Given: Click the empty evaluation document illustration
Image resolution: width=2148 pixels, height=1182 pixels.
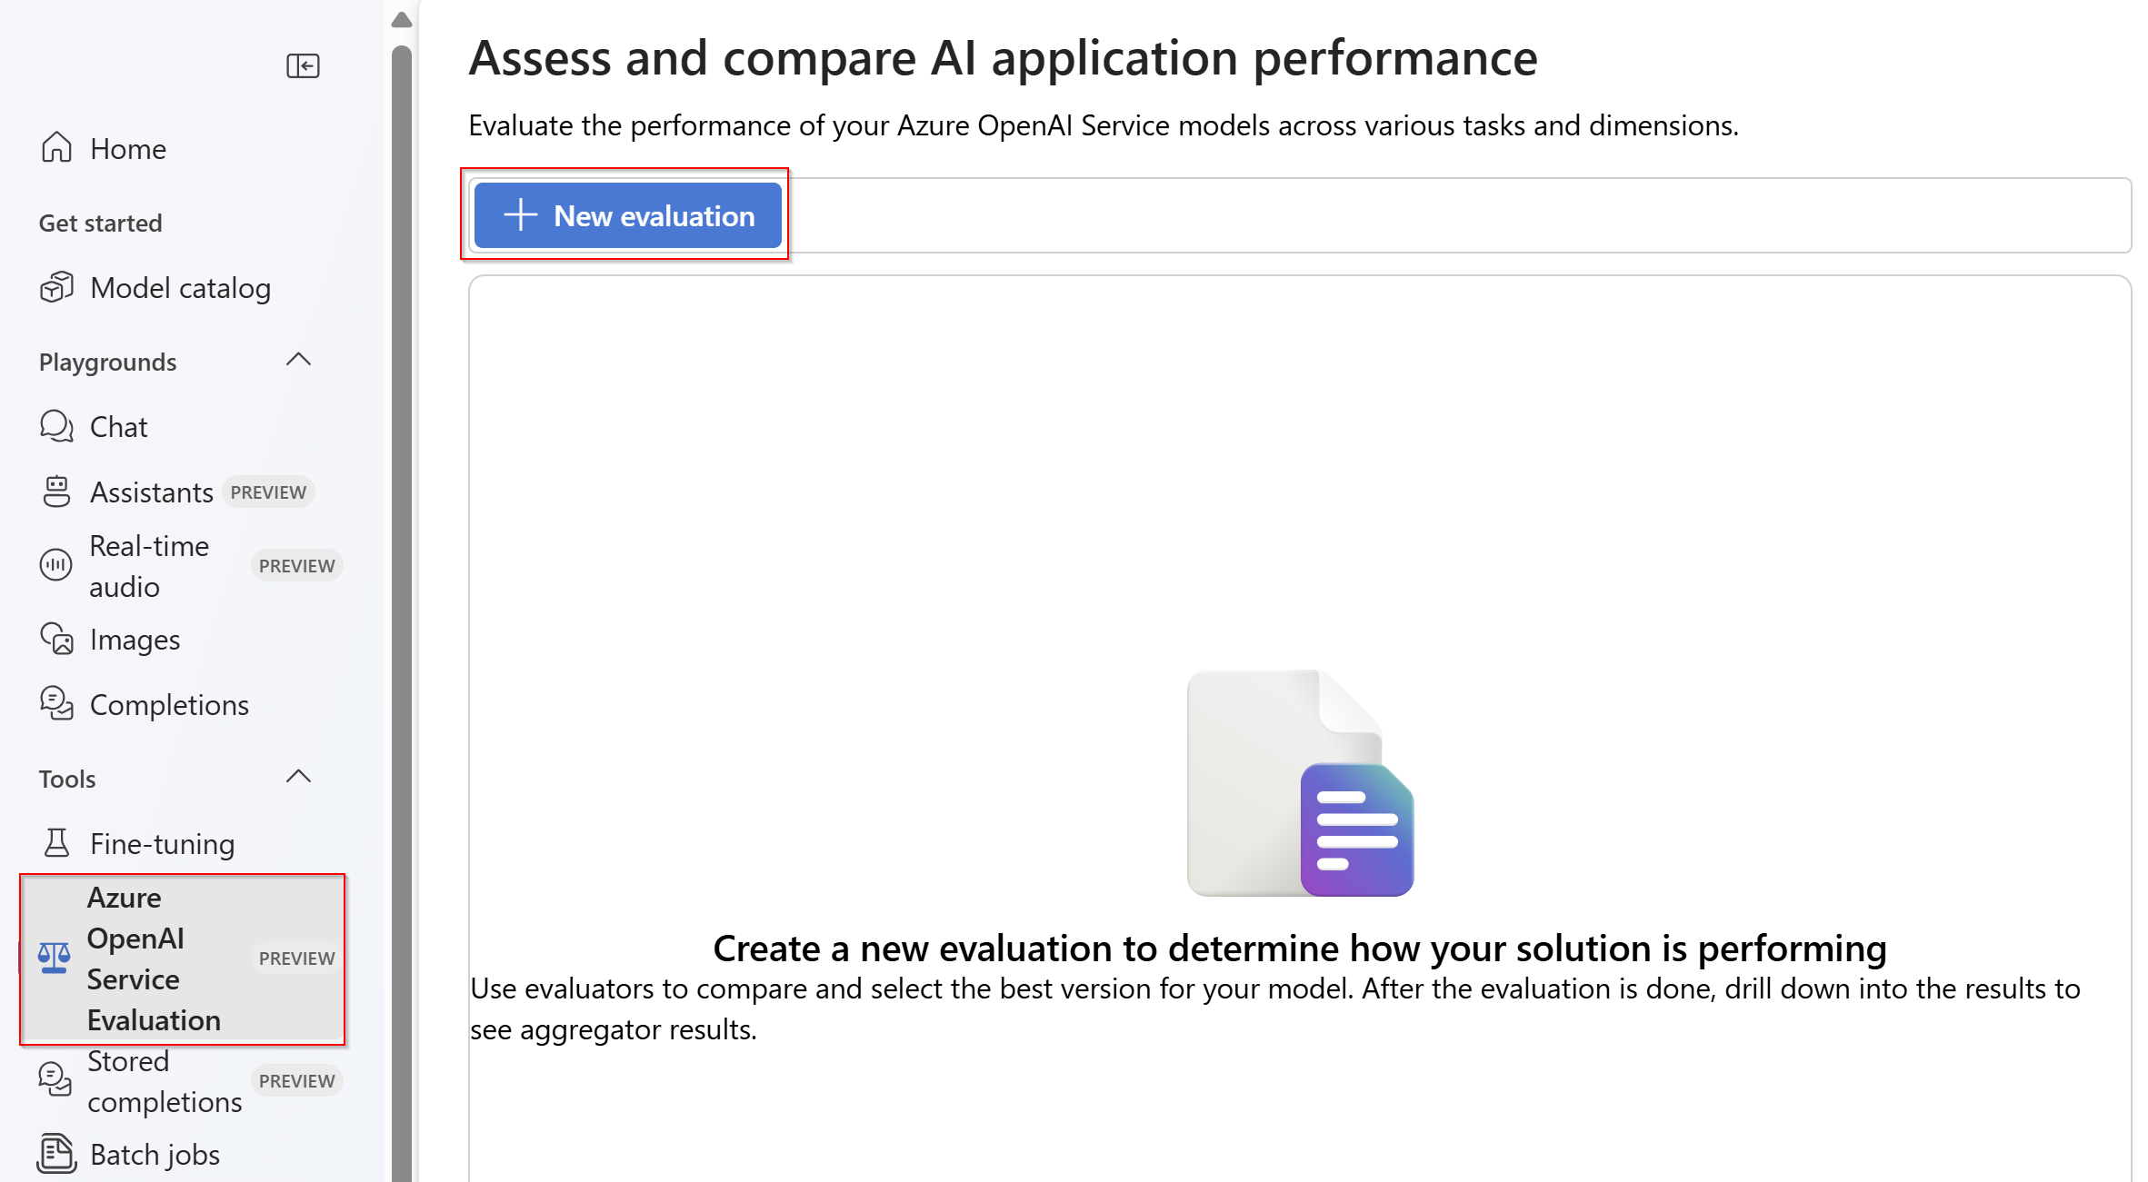Looking at the screenshot, I should 1300,783.
